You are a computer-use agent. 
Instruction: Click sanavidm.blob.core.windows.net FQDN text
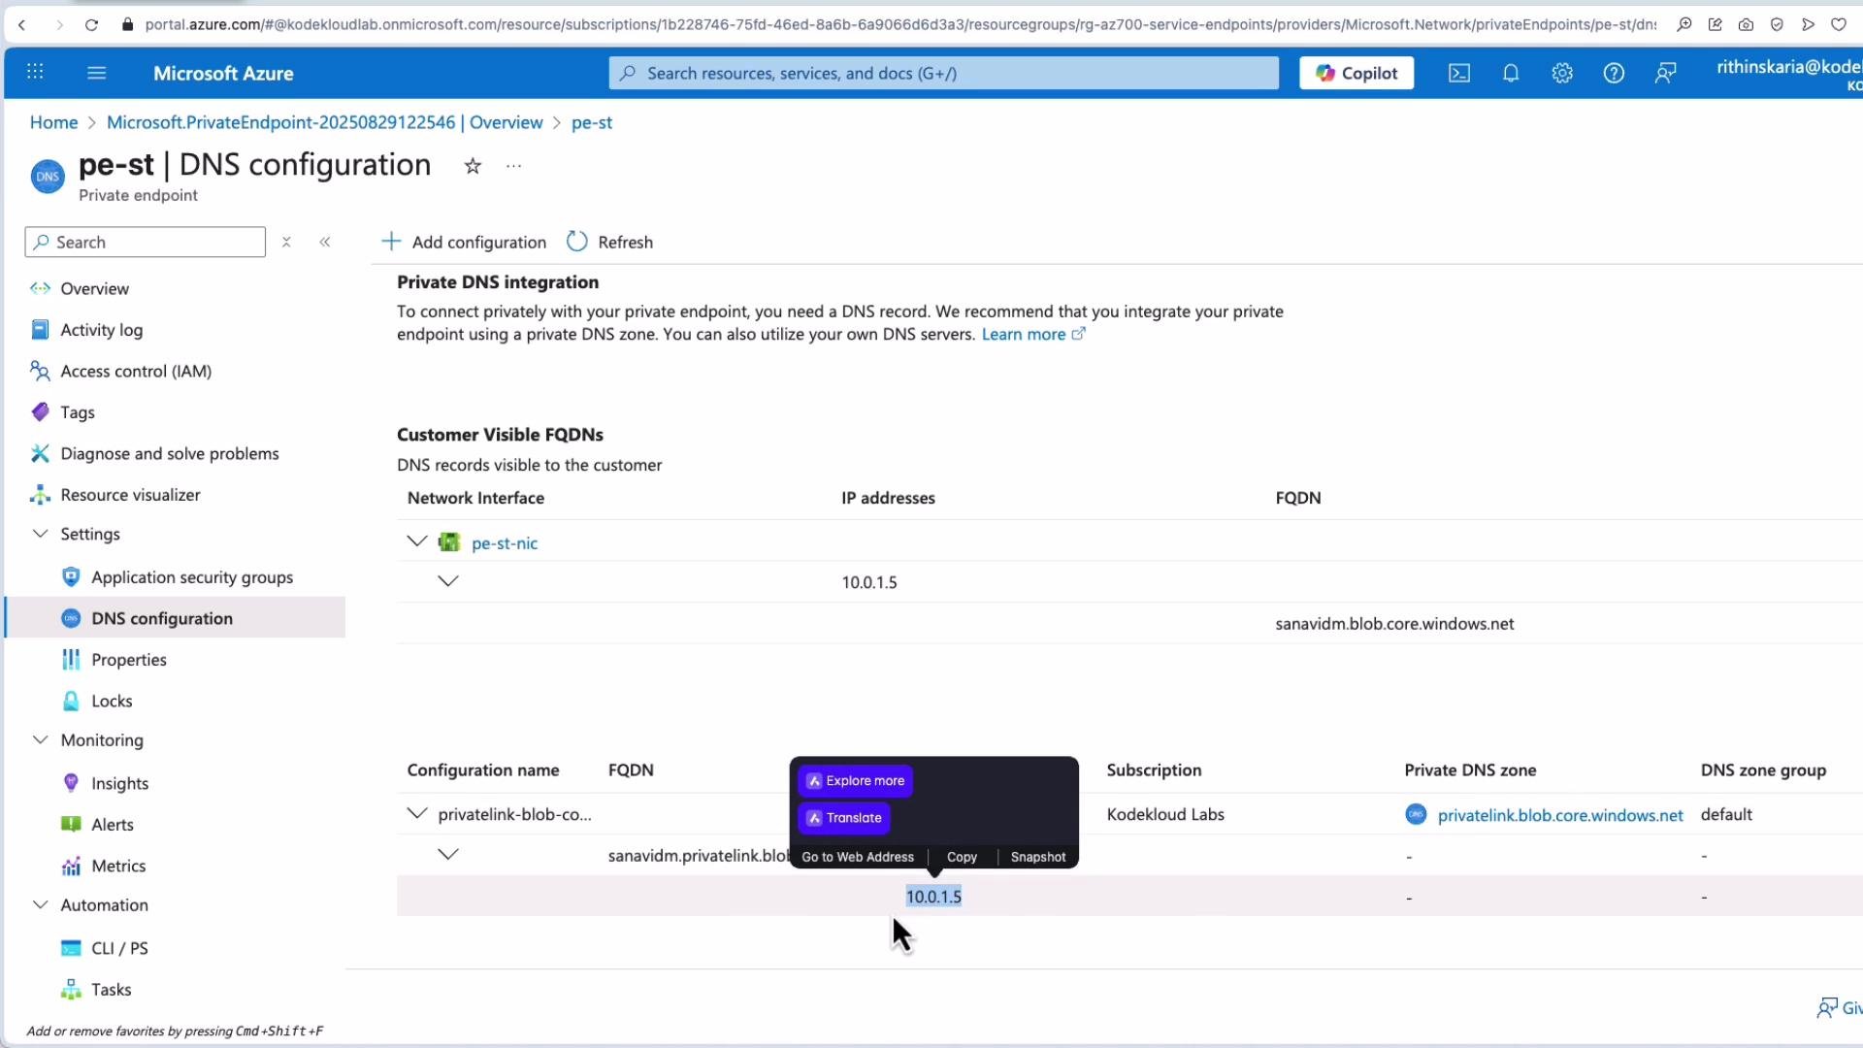[1394, 624]
